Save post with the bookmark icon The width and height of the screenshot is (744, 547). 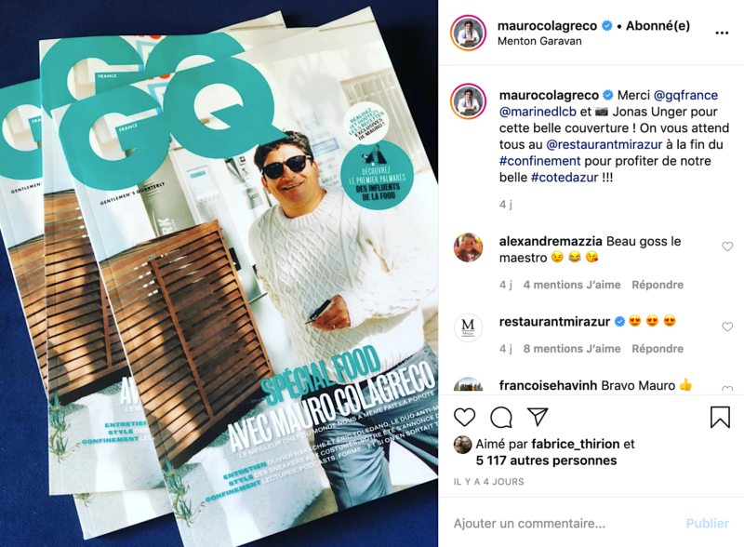[x=720, y=417]
